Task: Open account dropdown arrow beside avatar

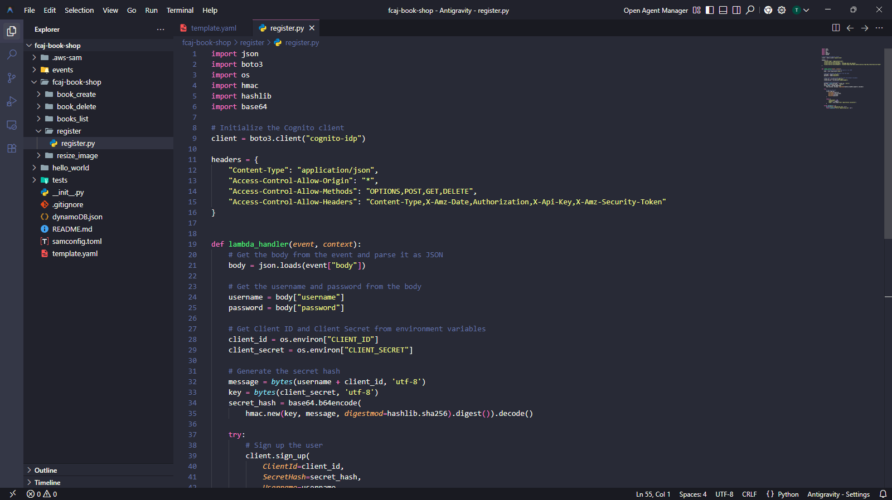Action: (806, 10)
